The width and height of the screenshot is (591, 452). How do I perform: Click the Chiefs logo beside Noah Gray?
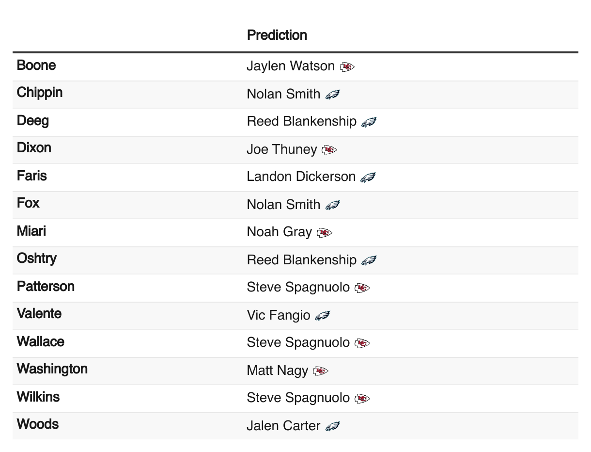click(325, 233)
